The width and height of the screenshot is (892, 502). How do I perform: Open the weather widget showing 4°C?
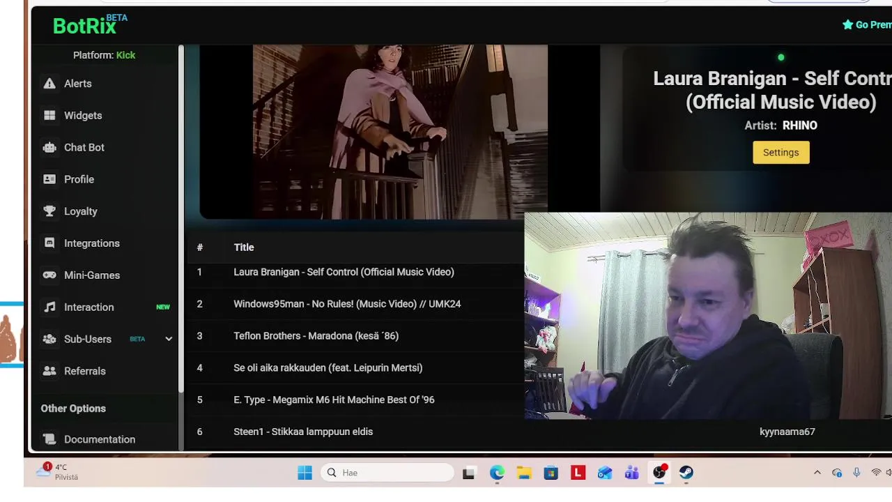[x=57, y=472]
